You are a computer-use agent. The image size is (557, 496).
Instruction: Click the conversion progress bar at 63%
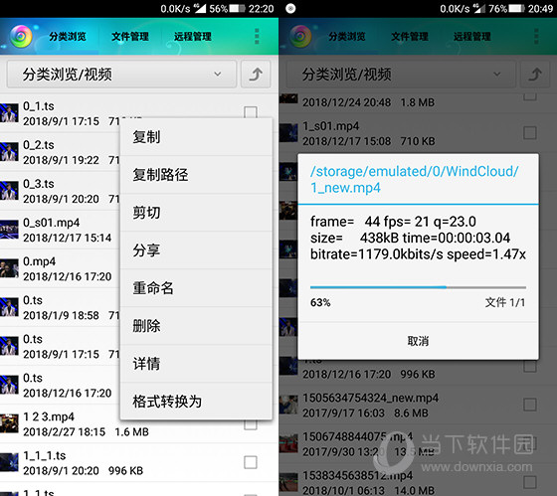click(418, 287)
